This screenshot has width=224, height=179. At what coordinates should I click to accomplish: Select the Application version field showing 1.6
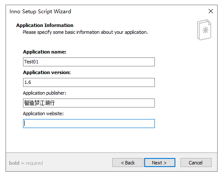(x=89, y=82)
